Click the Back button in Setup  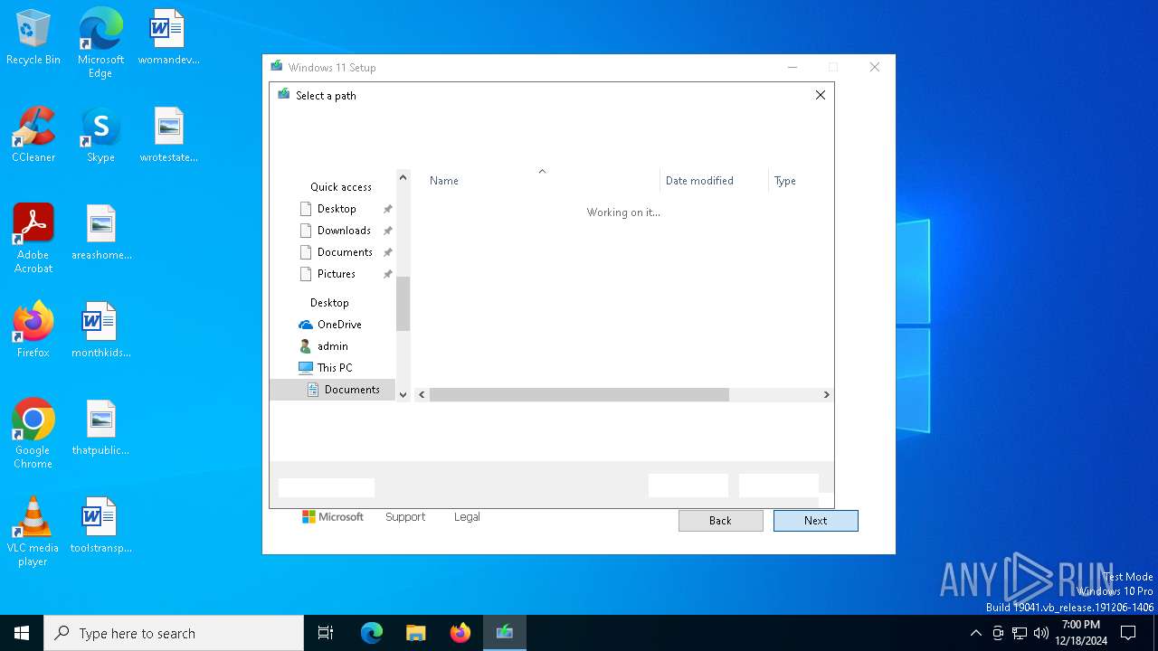720,521
